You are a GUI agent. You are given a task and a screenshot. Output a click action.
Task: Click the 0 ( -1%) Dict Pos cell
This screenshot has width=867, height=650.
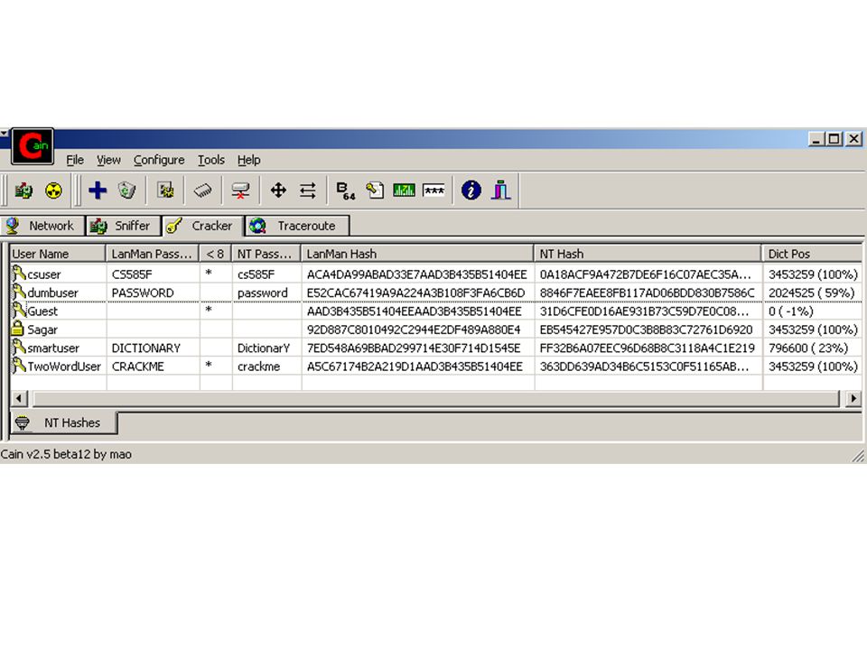(791, 311)
